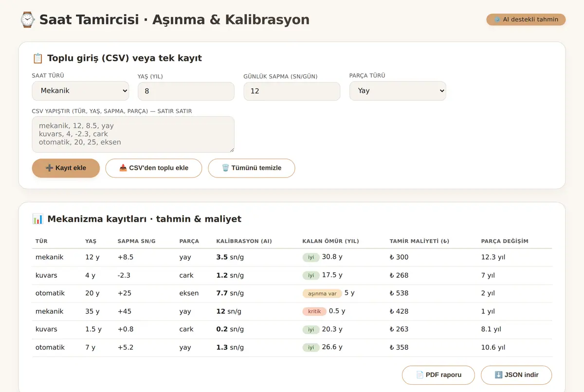Click the 3.5 sn/g calibration value
584x392 pixels.
[x=230, y=257]
